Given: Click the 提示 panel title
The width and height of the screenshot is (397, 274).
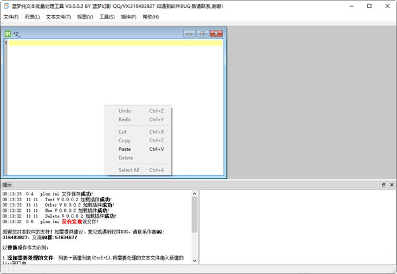Looking at the screenshot, I should (x=7, y=185).
